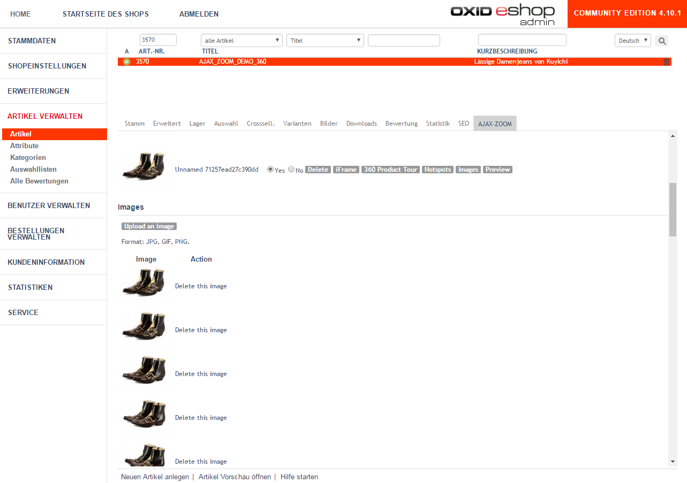The height and width of the screenshot is (483, 687).
Task: Click the Images button
Action: (468, 170)
